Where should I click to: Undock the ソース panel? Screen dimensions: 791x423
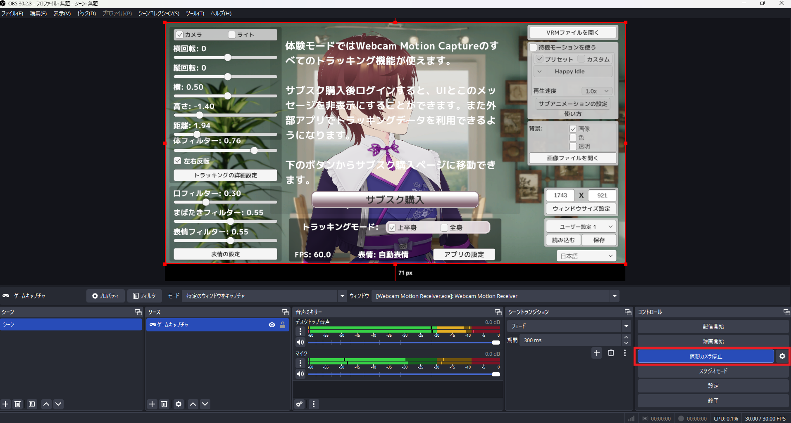click(x=285, y=312)
